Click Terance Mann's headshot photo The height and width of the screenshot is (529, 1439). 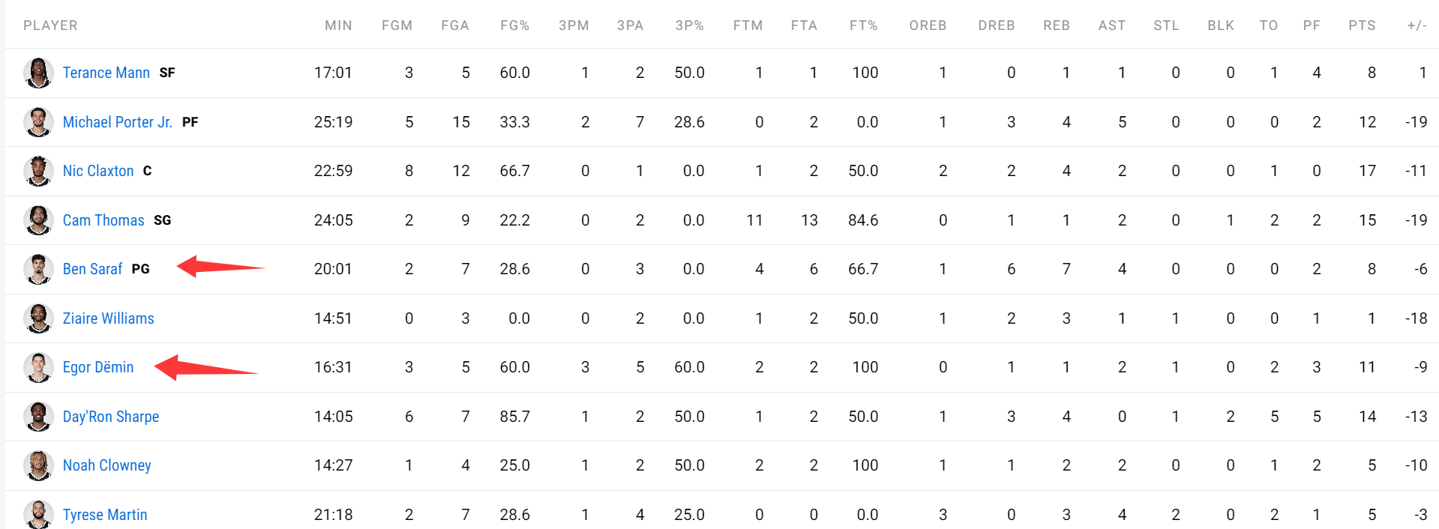(x=38, y=73)
